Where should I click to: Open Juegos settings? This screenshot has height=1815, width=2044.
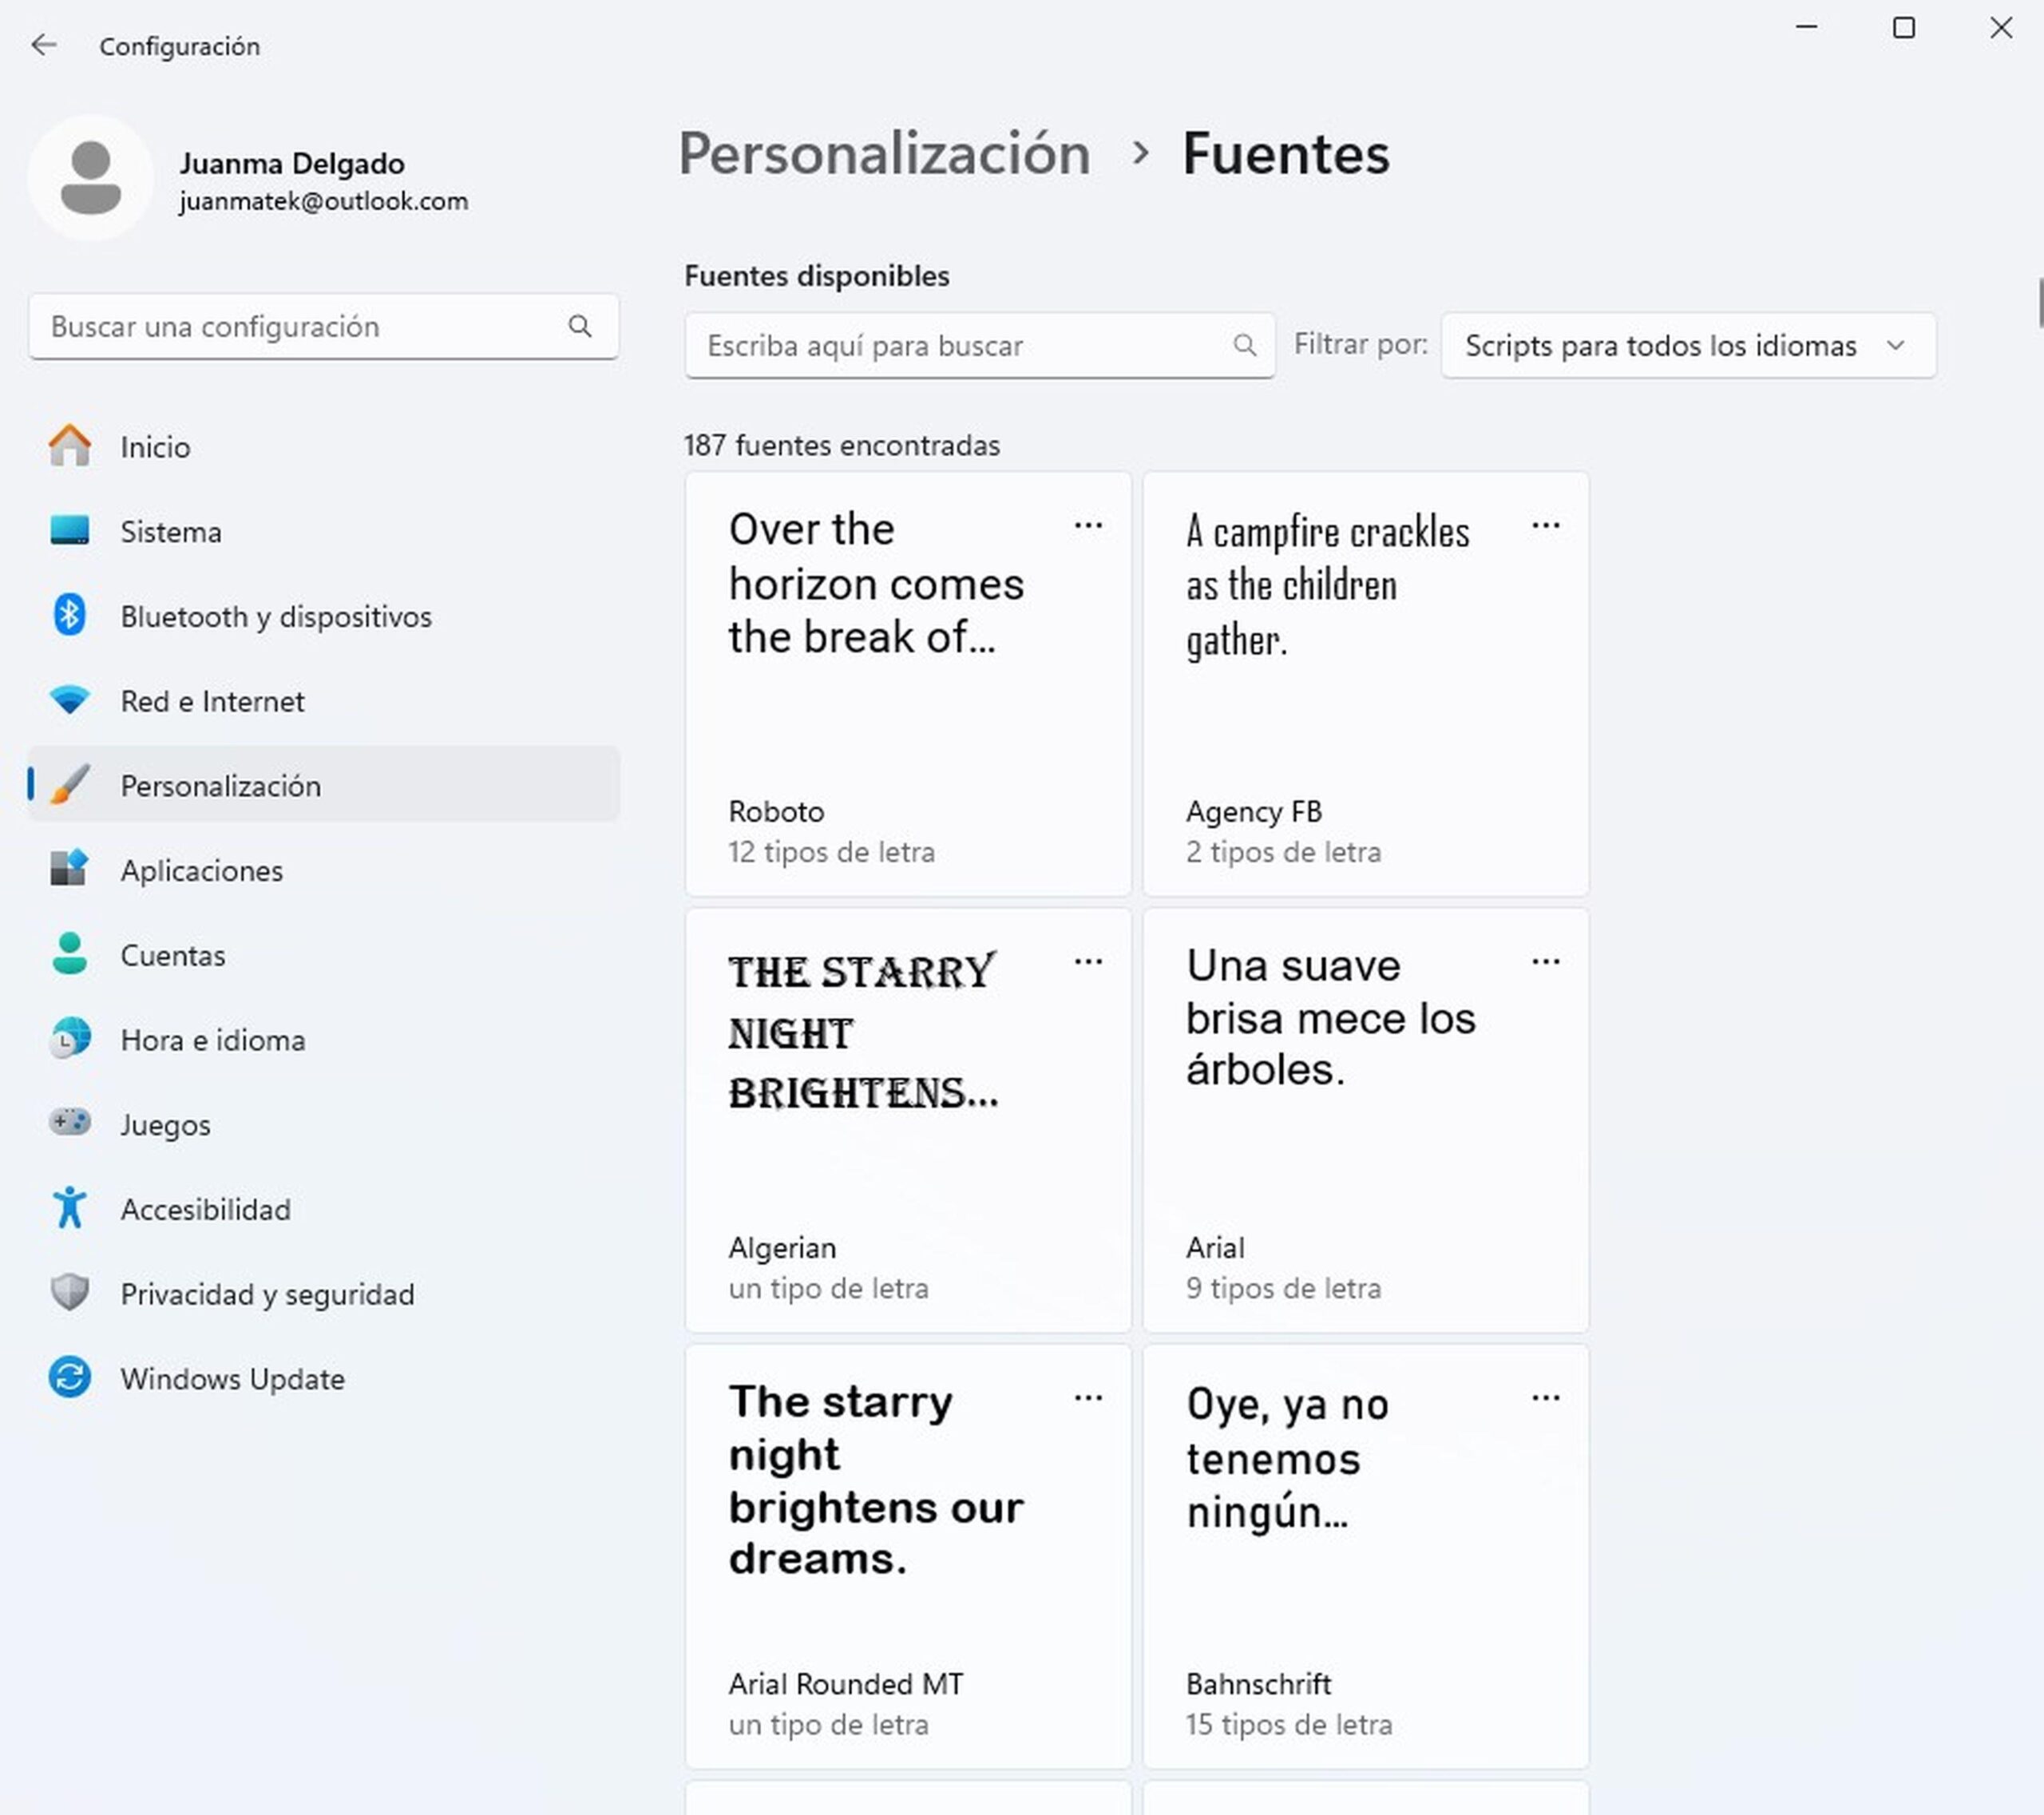click(324, 1124)
